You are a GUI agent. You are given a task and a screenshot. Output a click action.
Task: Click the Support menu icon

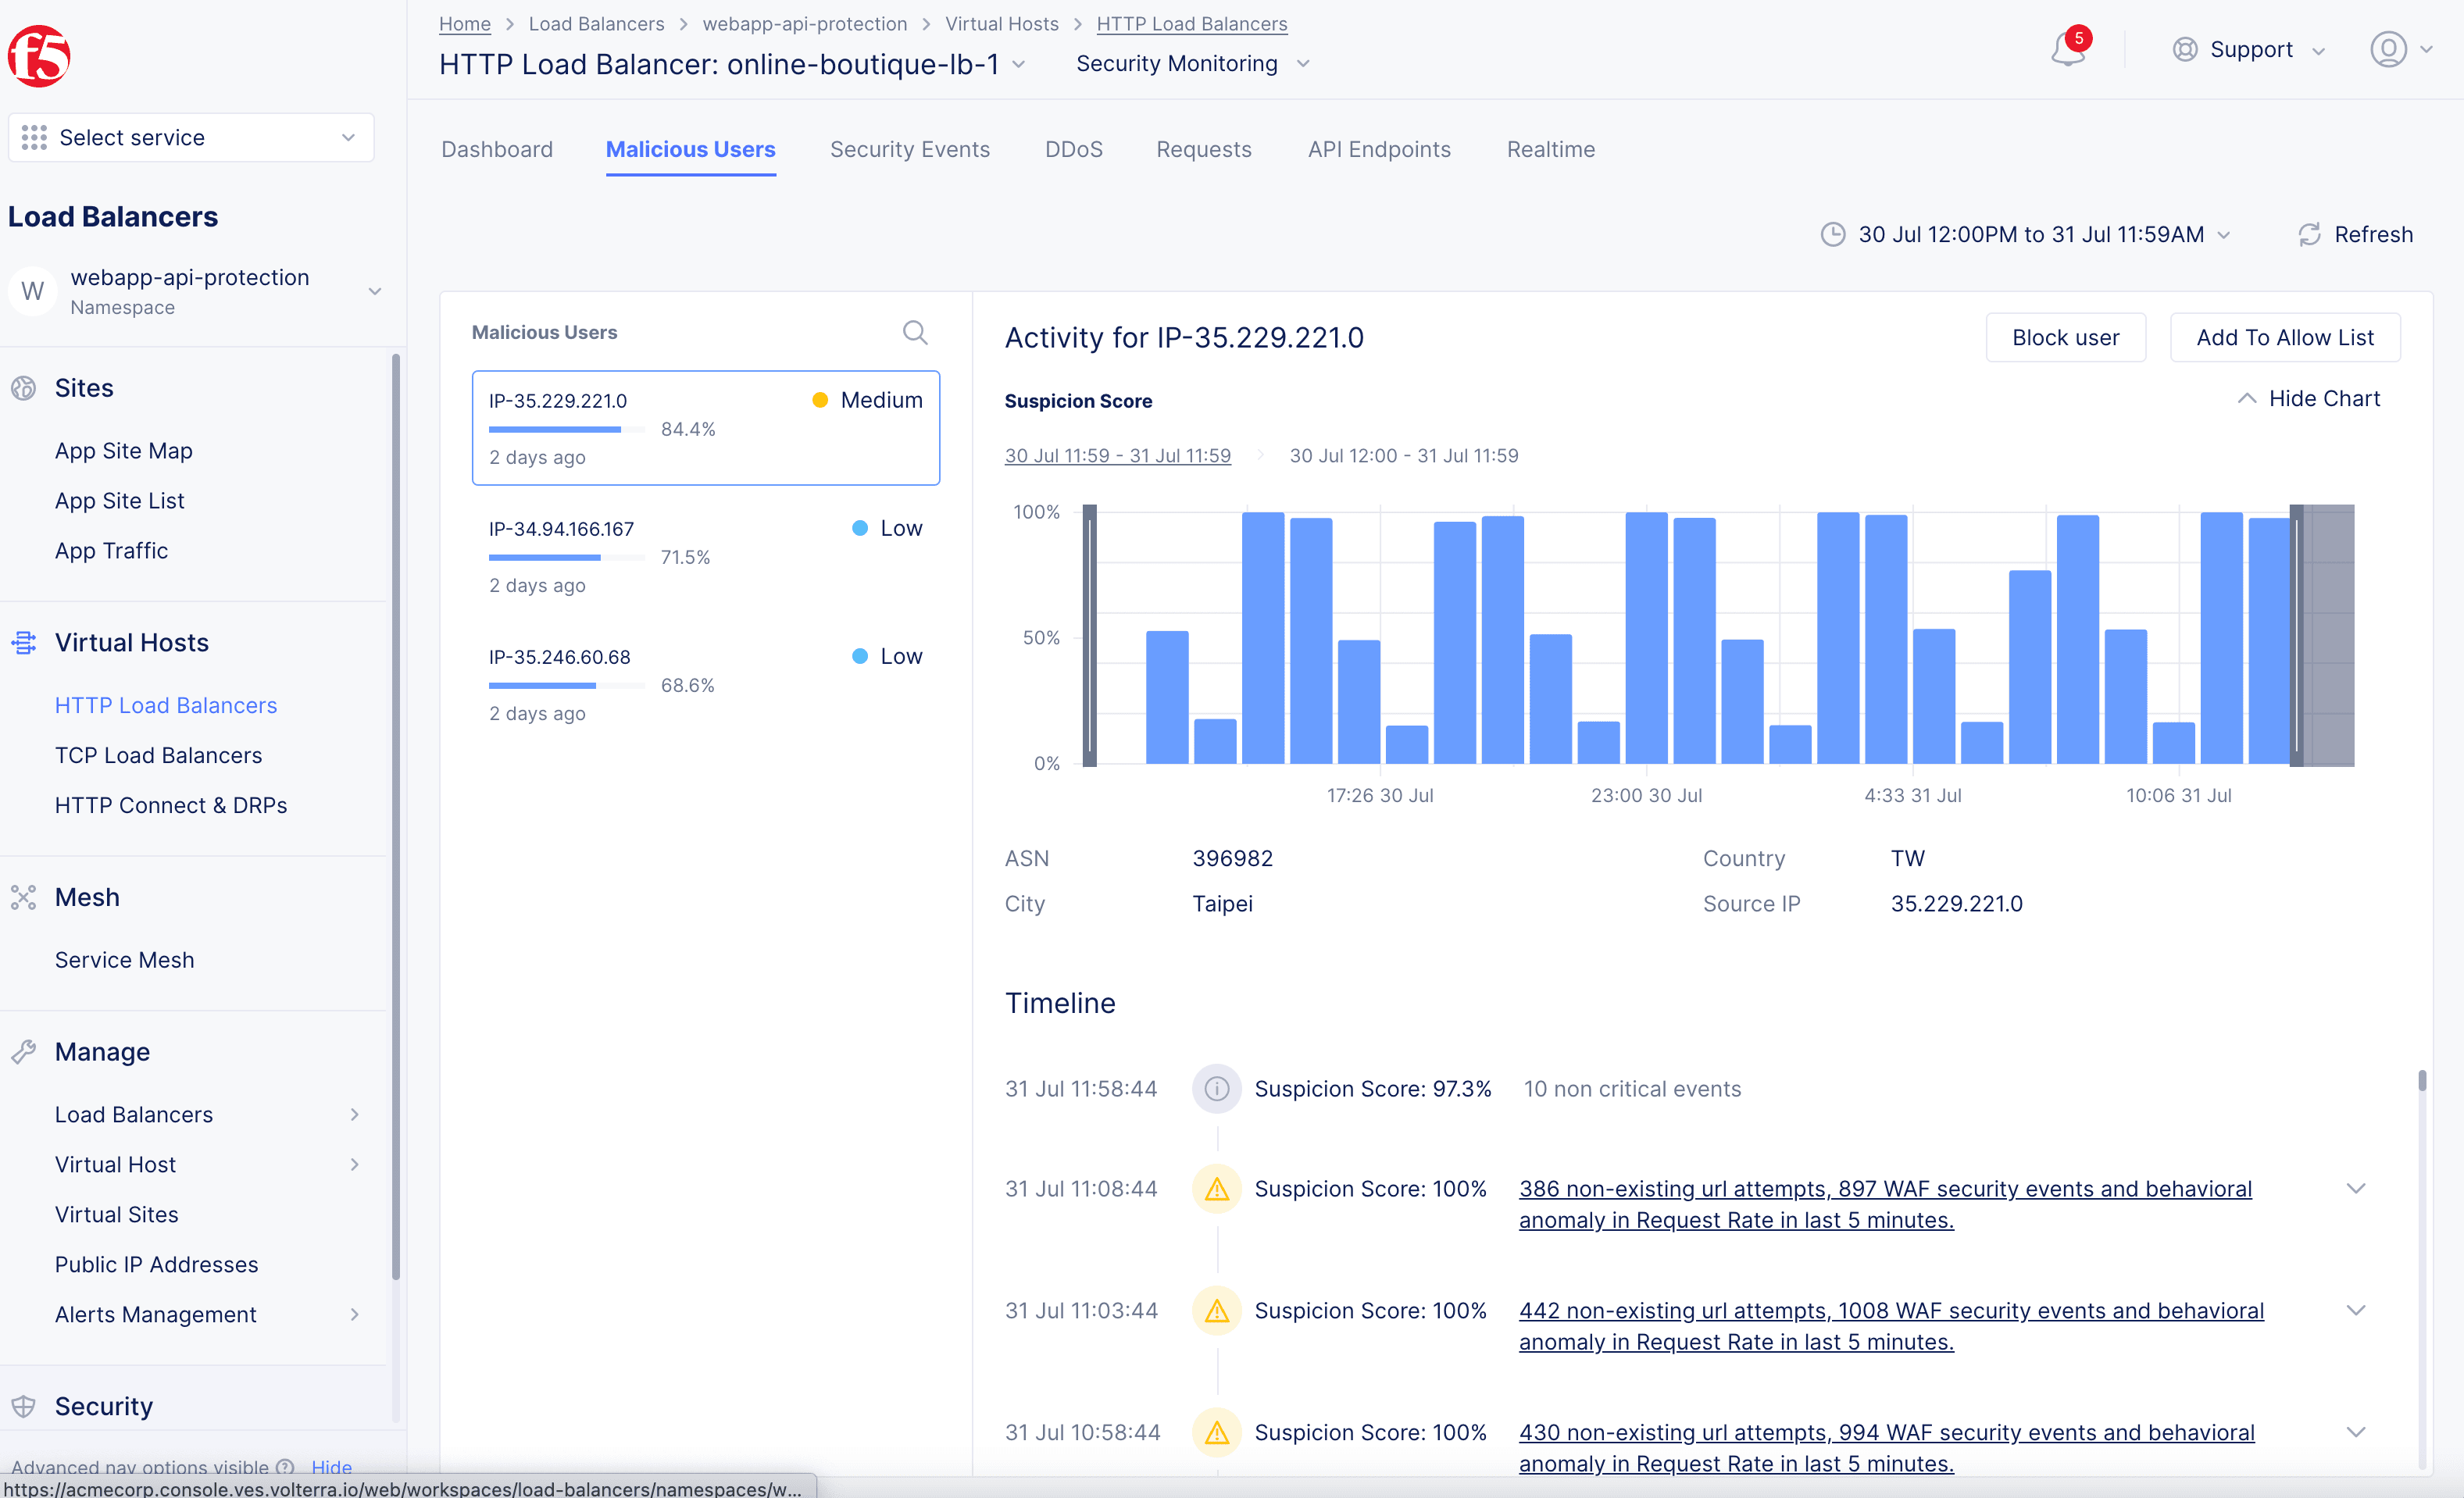[2187, 48]
